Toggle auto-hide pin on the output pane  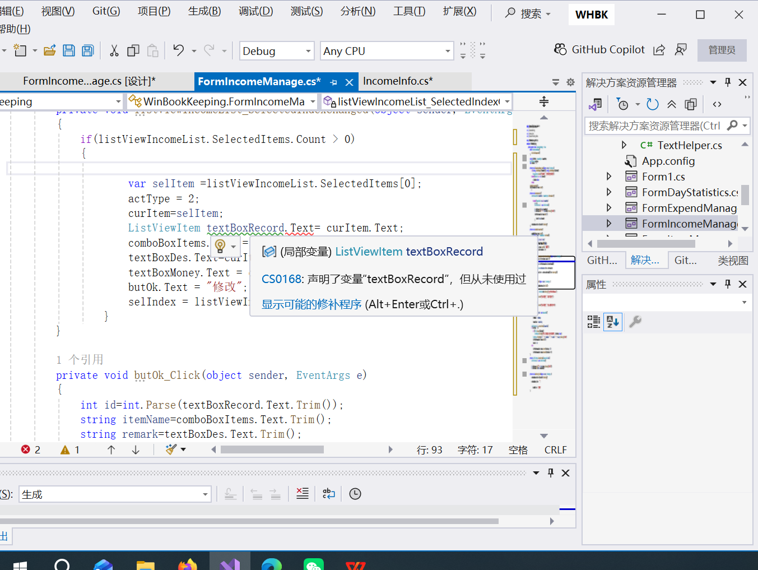551,473
